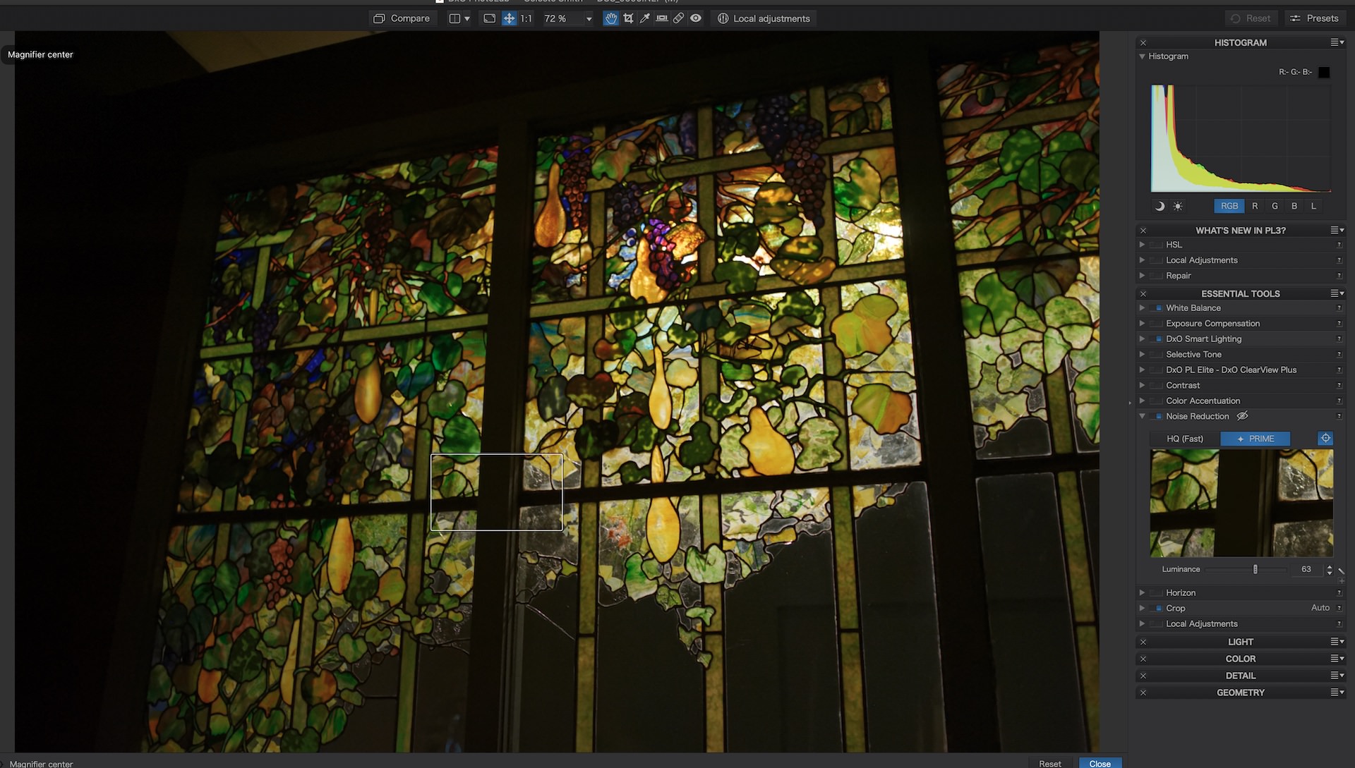Image resolution: width=1355 pixels, height=768 pixels.
Task: Select the Crop tool in toolbar
Action: [x=628, y=18]
